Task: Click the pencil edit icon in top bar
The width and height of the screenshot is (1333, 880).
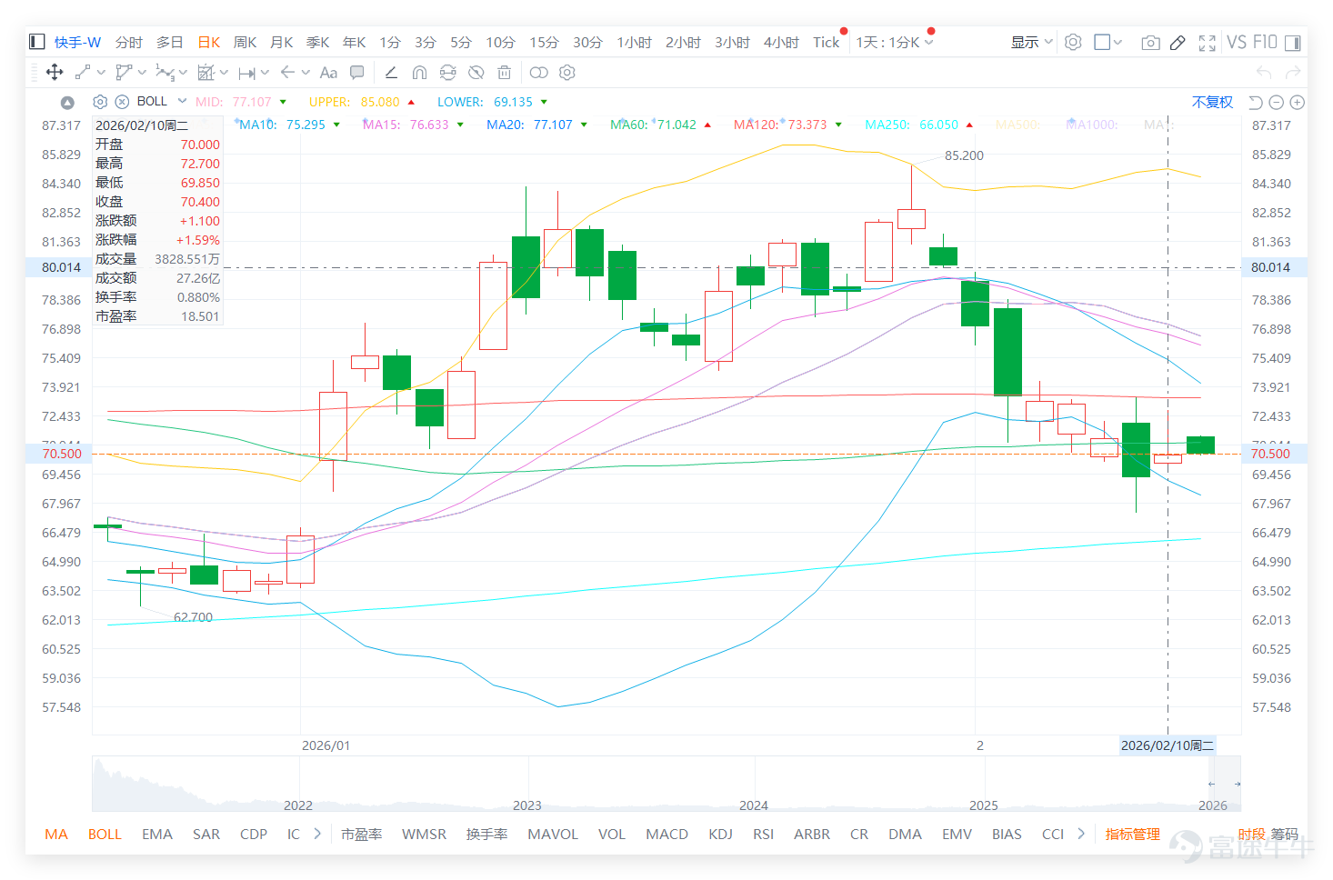Action: point(1178,43)
